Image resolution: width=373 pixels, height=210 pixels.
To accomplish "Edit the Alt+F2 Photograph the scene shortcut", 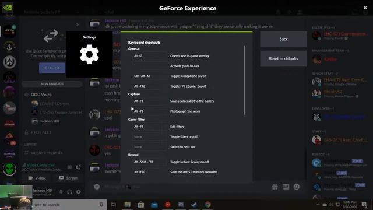I will tap(149, 111).
